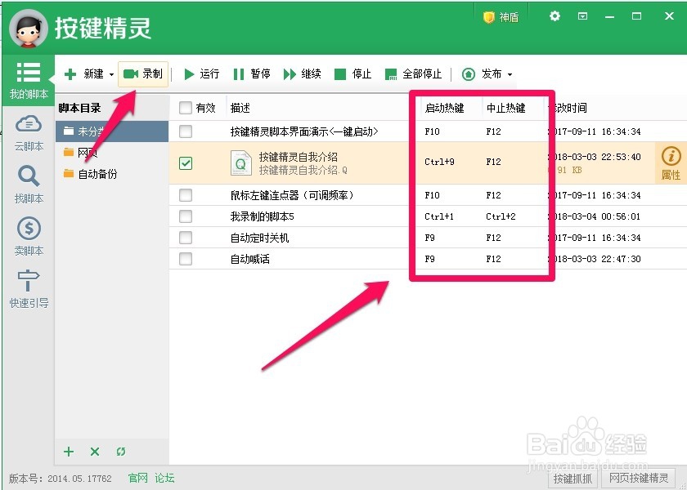
Task: Click the avatar logo in the header
Action: pyautogui.click(x=29, y=29)
